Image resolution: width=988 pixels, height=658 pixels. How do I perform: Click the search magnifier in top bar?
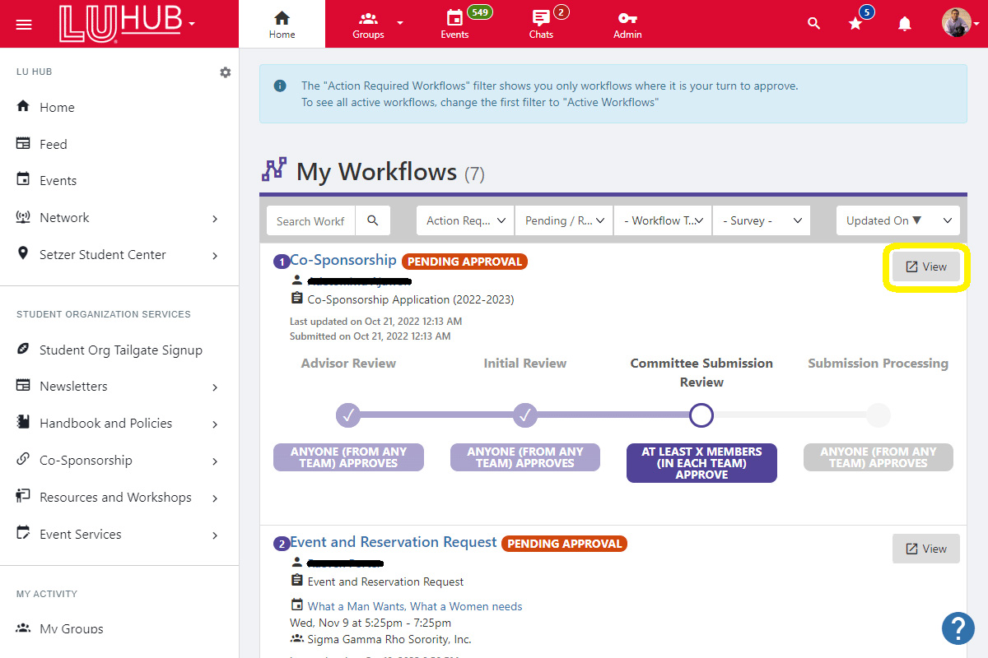coord(813,24)
